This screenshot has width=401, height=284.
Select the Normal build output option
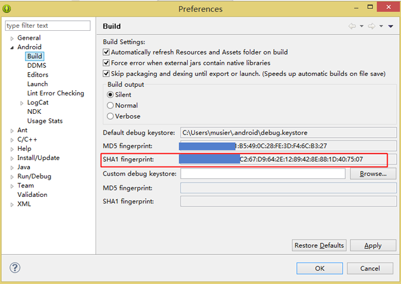110,106
